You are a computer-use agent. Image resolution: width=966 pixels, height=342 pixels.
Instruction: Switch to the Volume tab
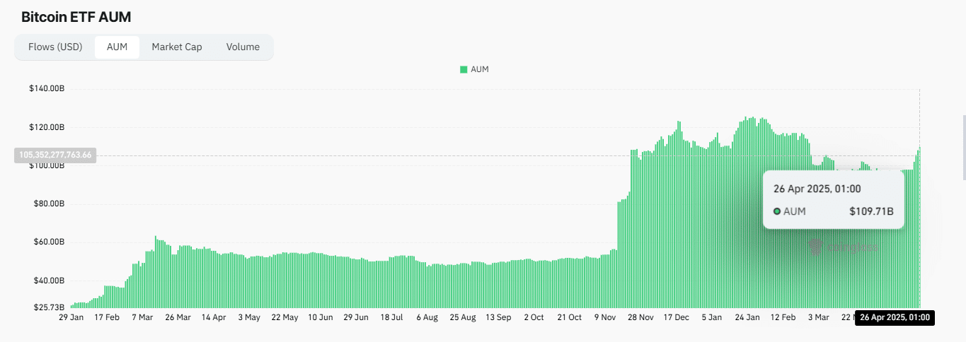coord(243,47)
